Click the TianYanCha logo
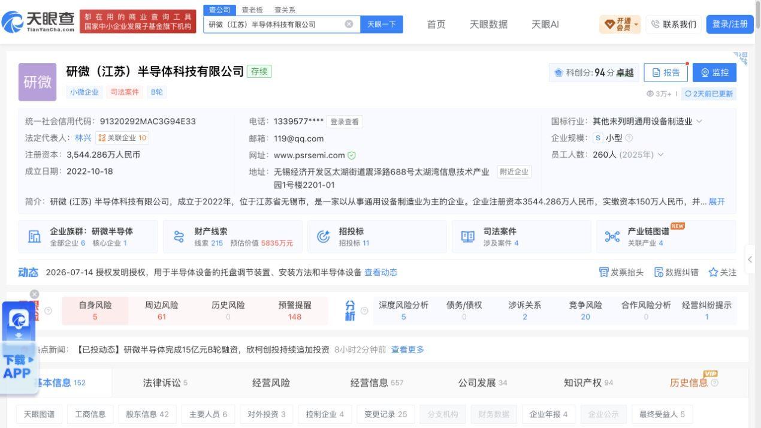Image resolution: width=761 pixels, height=428 pixels. pyautogui.click(x=39, y=22)
